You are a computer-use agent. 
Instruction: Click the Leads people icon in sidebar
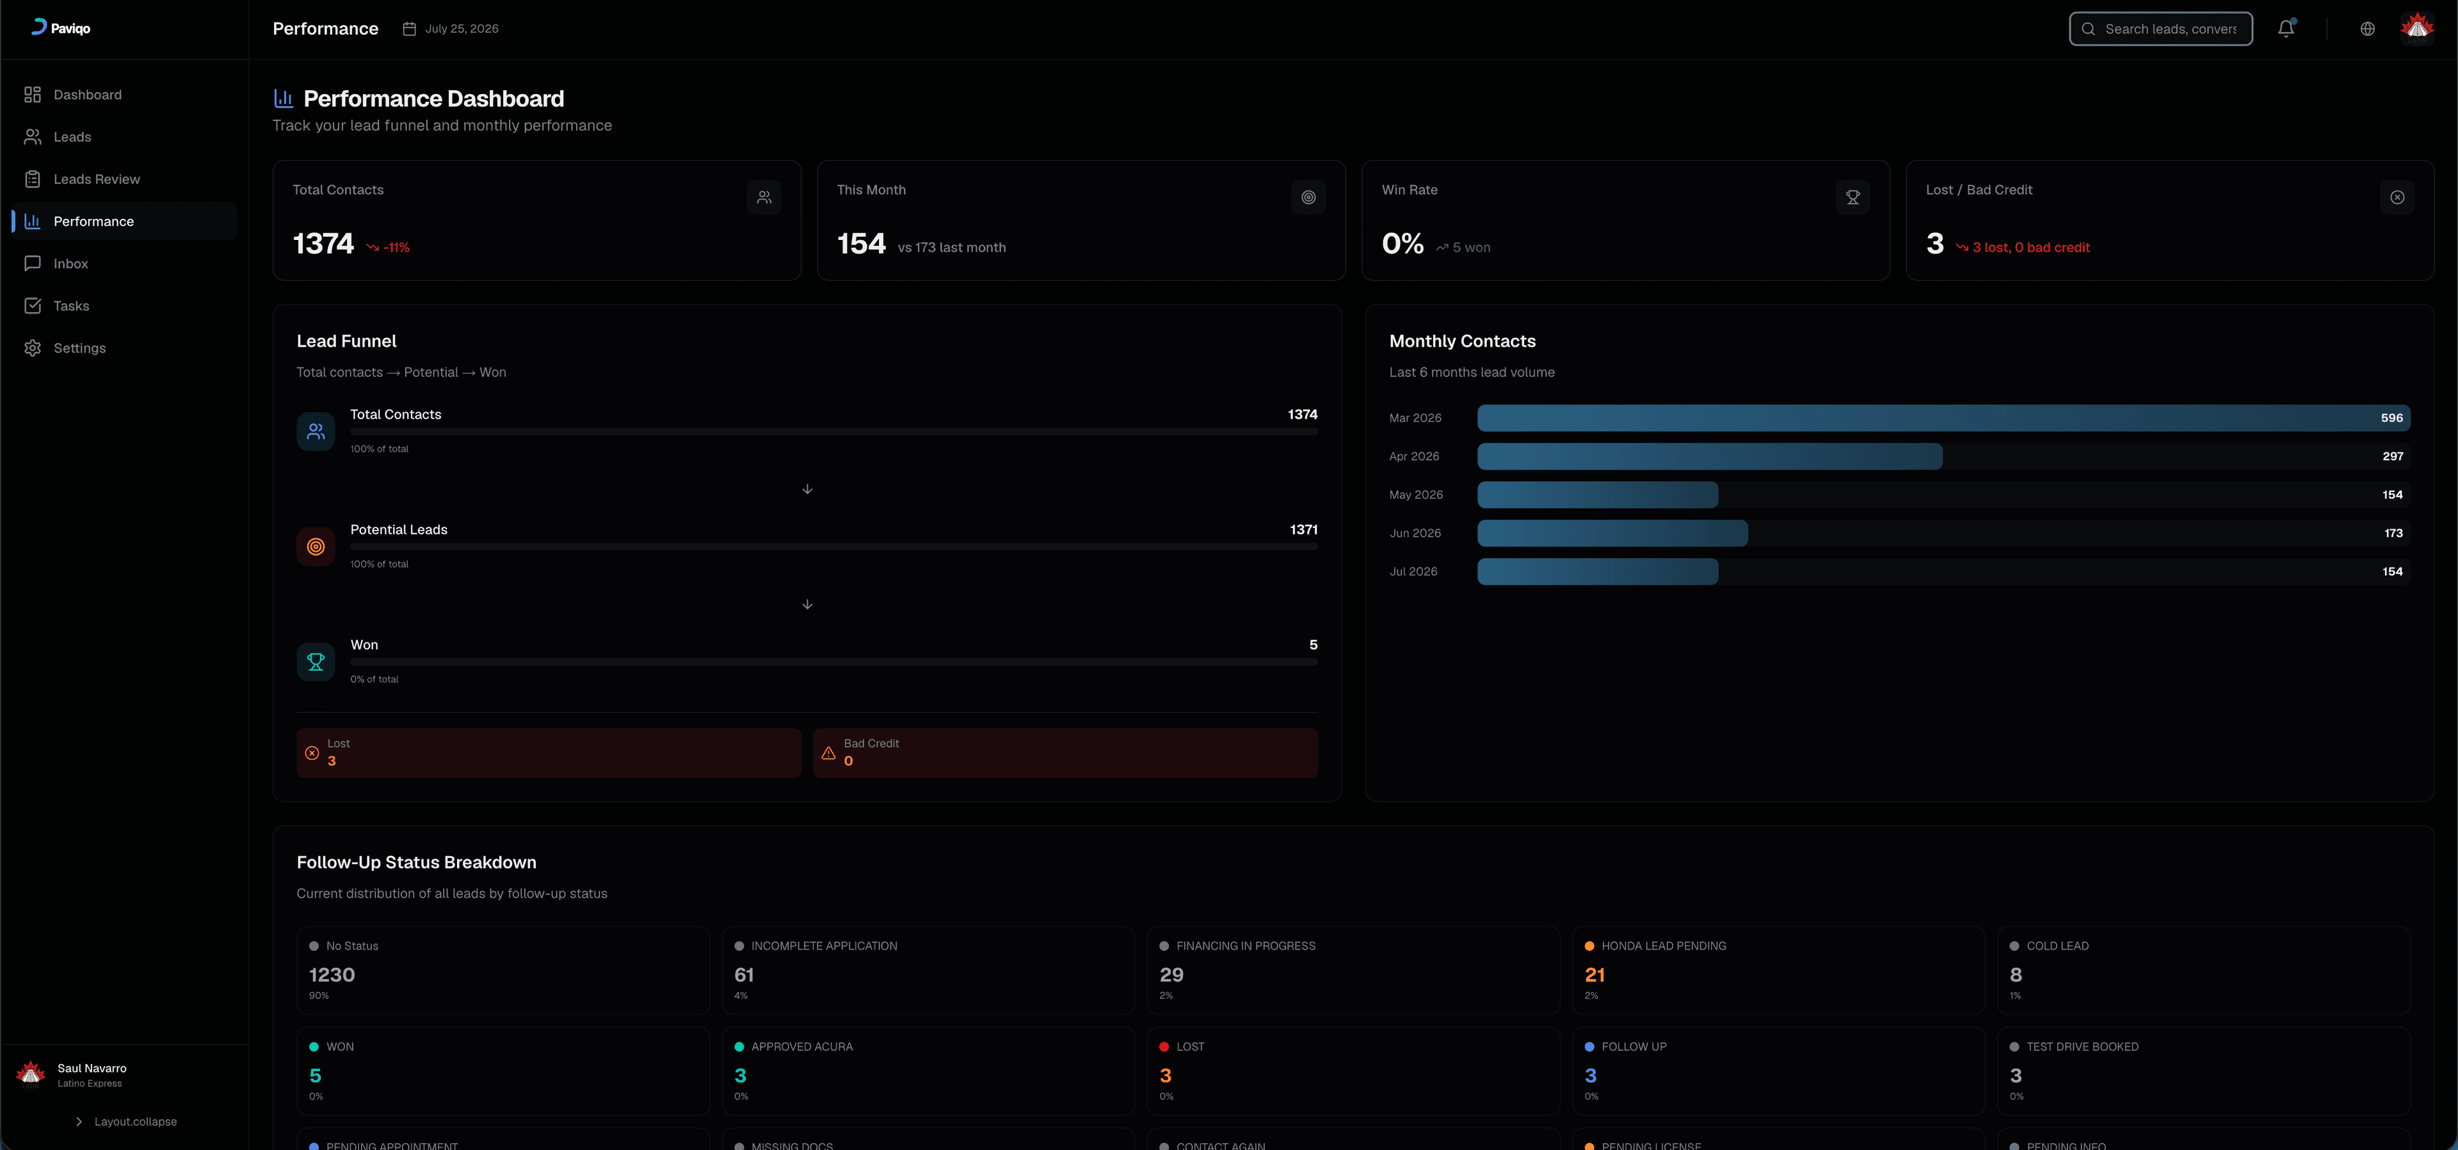33,136
